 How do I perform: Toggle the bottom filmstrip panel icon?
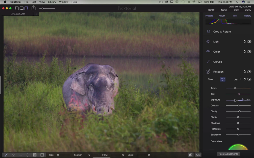[21, 8]
